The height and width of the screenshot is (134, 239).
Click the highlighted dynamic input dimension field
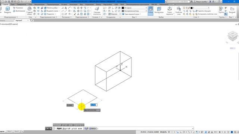[x=94, y=105]
